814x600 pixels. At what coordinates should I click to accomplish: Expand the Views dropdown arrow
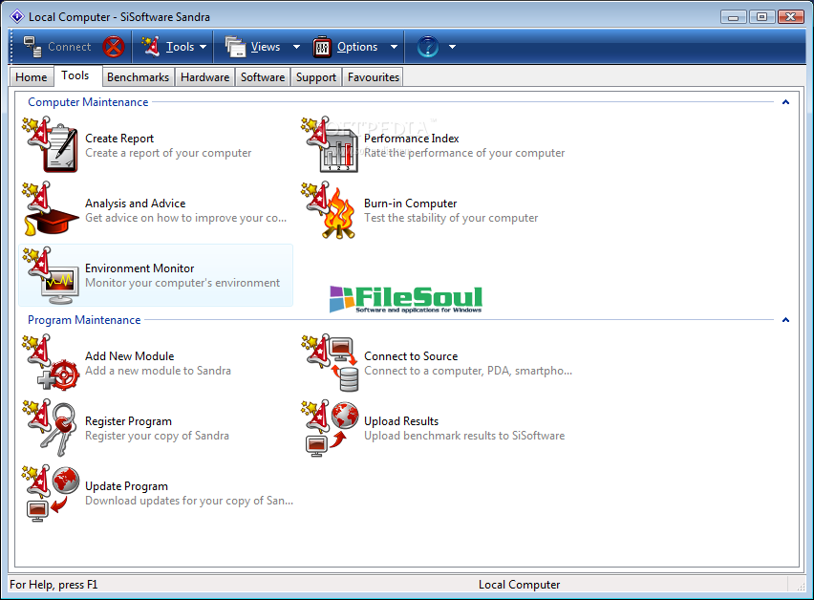tap(296, 47)
